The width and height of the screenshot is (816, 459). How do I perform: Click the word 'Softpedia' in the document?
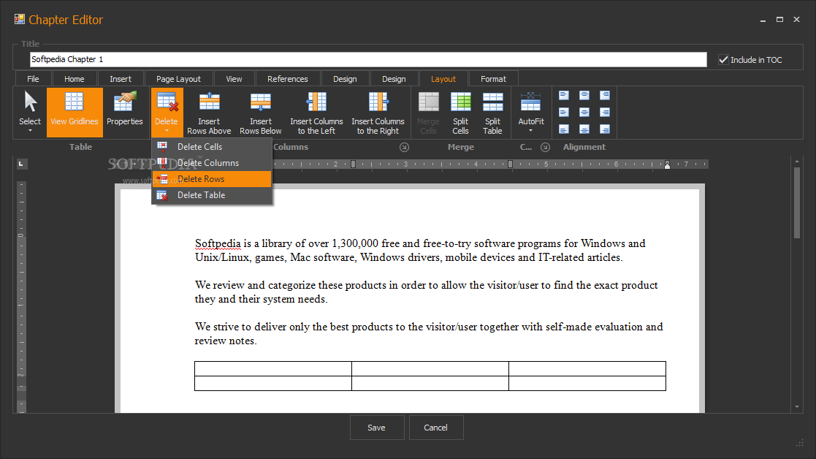[x=218, y=243]
